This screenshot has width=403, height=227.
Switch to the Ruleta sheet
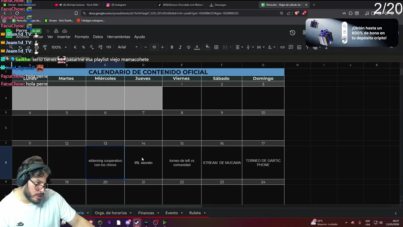point(195,213)
